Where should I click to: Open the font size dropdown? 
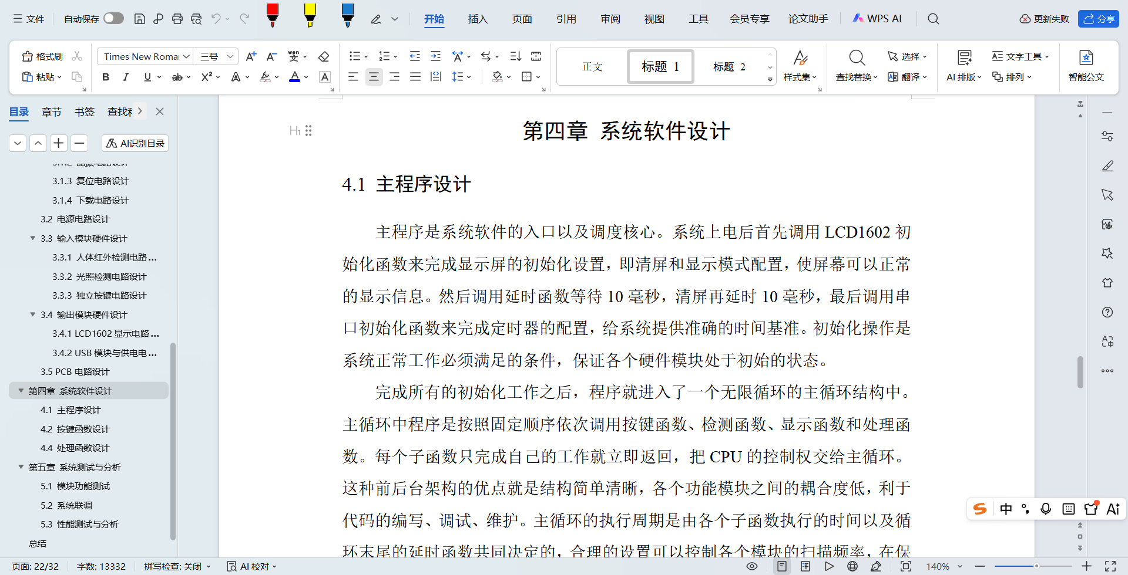pyautogui.click(x=230, y=56)
